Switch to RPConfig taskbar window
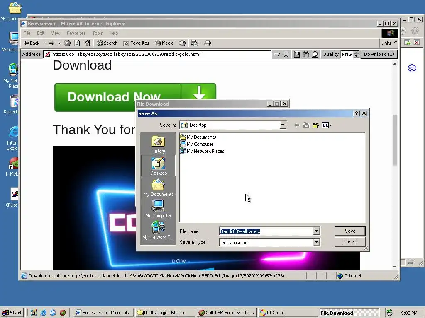 click(288, 313)
